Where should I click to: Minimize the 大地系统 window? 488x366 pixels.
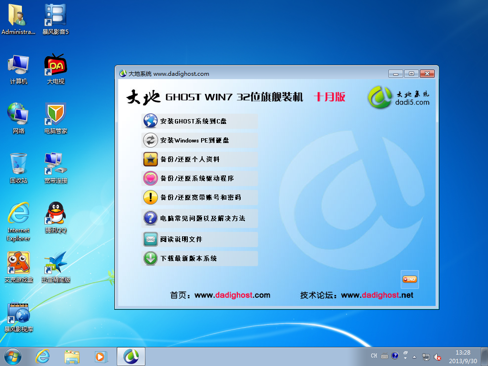point(396,74)
